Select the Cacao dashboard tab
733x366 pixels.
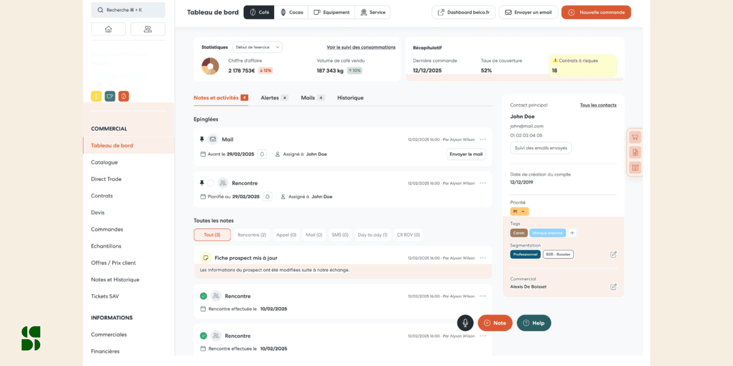(292, 12)
